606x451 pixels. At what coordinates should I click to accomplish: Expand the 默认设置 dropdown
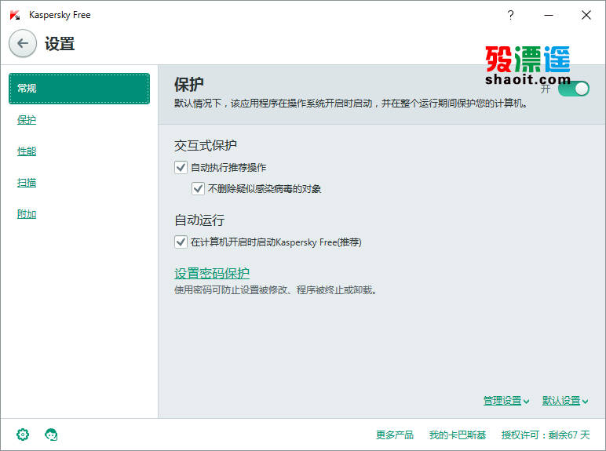565,401
